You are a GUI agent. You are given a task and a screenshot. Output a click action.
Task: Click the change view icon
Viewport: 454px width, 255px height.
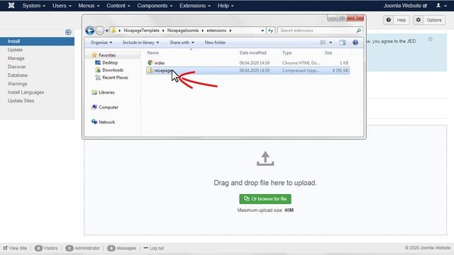(x=323, y=42)
